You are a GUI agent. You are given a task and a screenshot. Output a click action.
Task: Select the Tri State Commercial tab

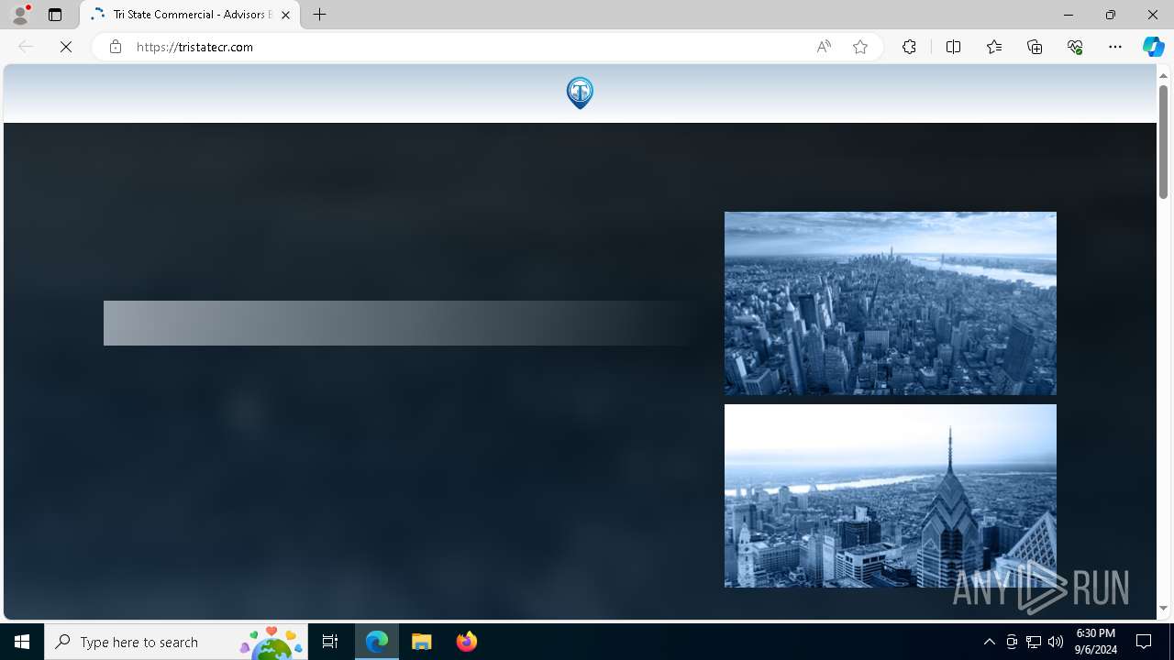191,15
